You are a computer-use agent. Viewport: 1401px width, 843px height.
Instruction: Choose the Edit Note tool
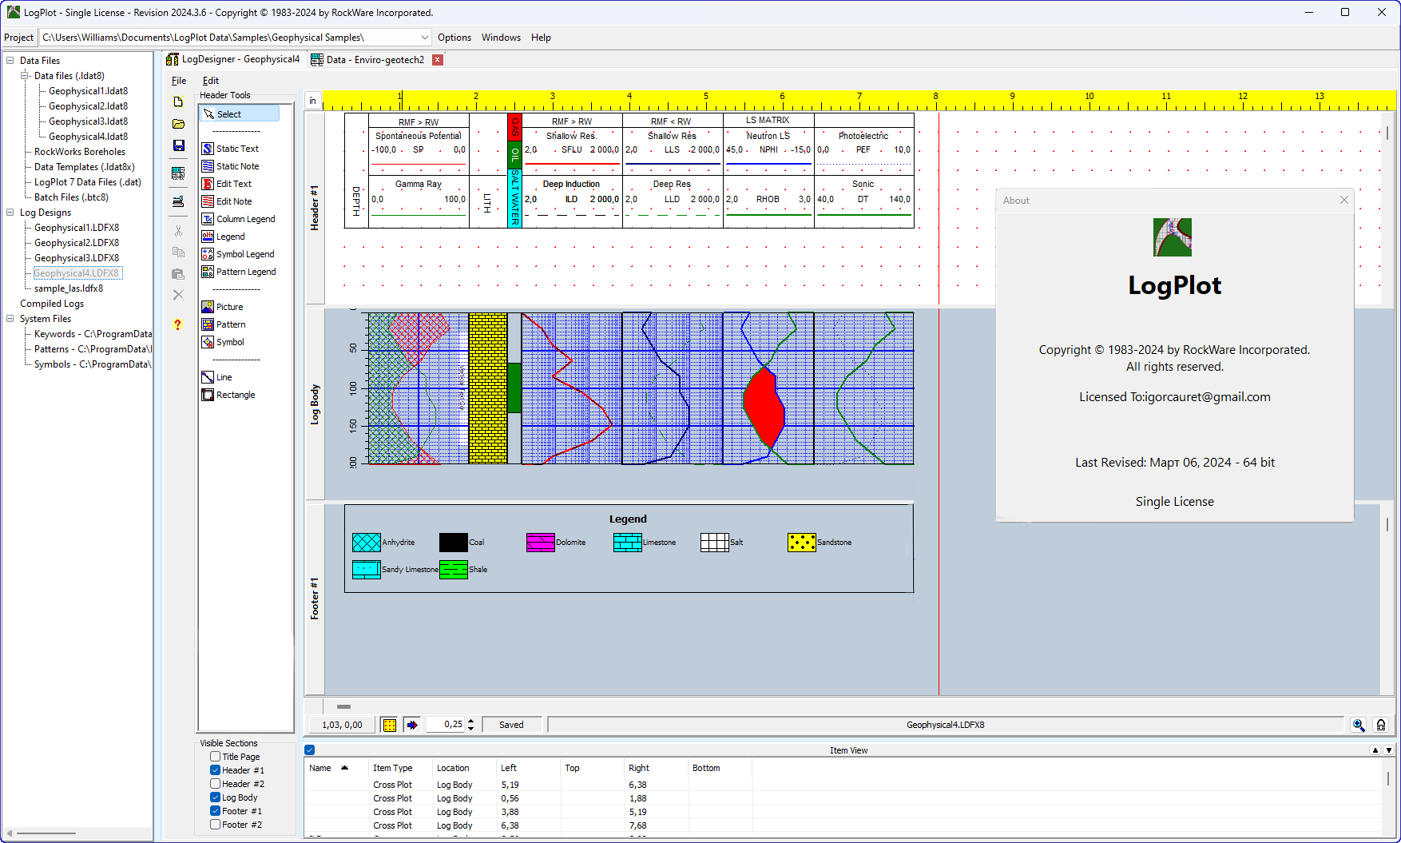227,201
